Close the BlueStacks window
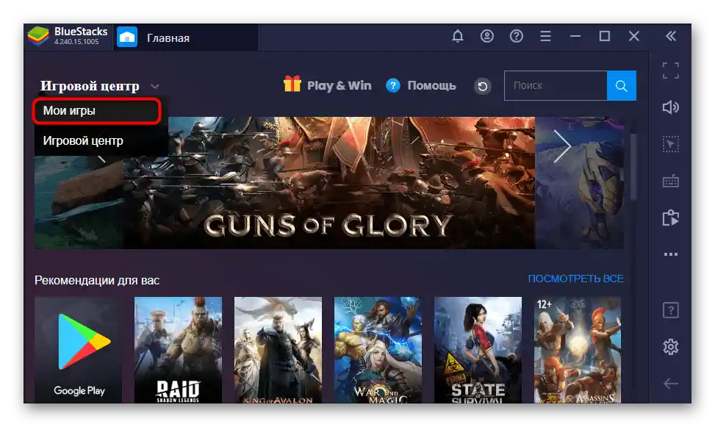This screenshot has height=427, width=715. point(634,36)
